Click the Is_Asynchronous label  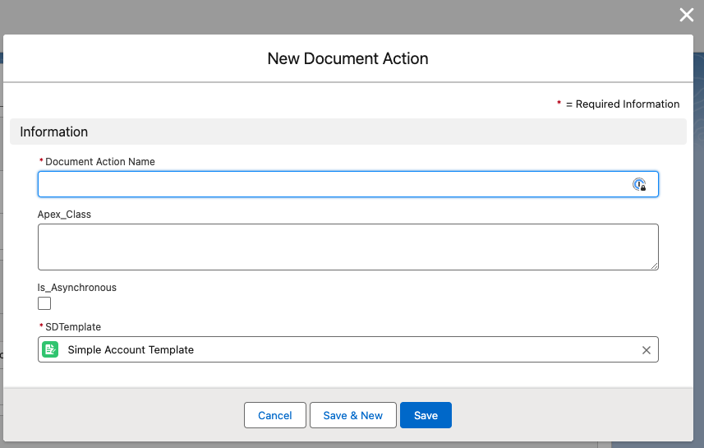click(76, 288)
